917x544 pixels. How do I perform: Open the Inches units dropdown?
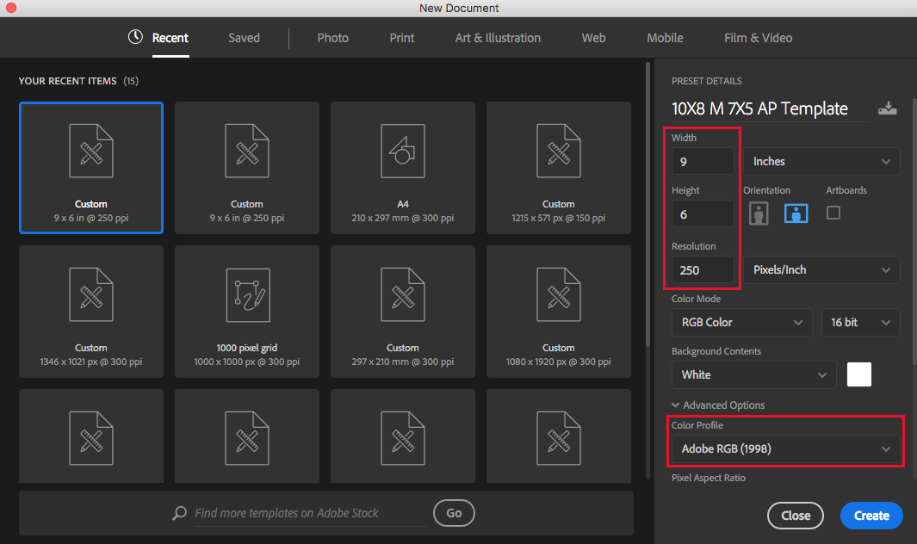821,162
